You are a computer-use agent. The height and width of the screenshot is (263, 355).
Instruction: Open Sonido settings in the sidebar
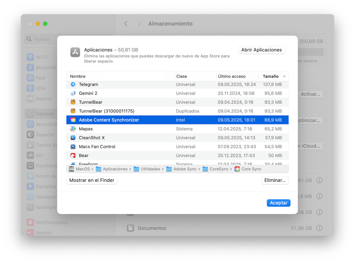39,233
